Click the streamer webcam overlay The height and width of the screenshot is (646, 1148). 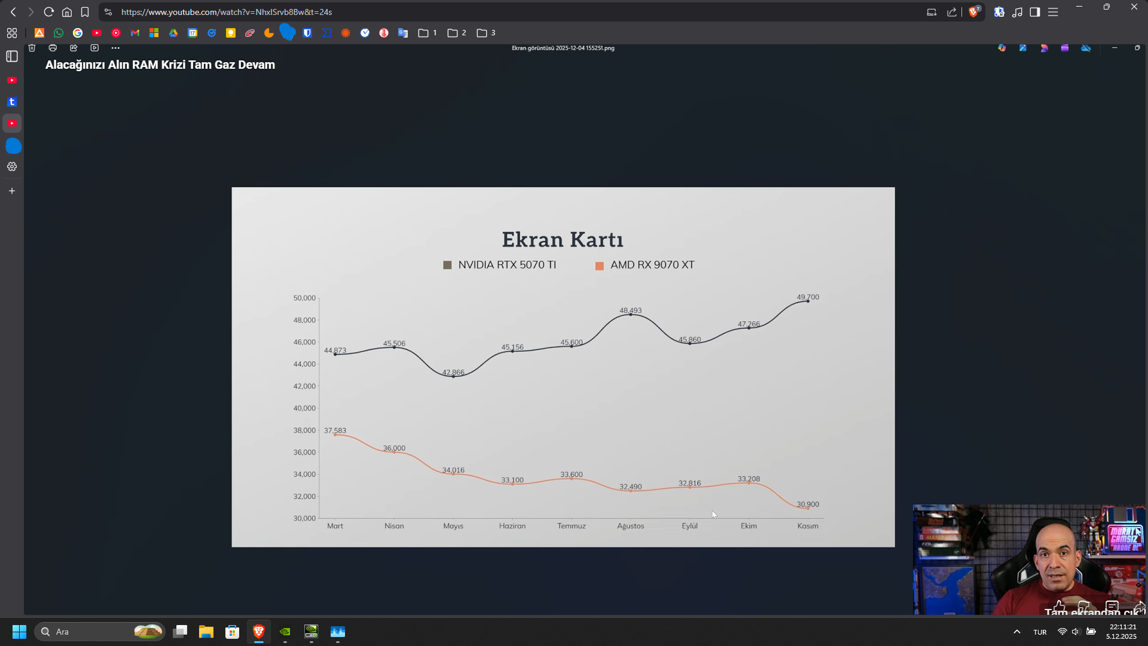pyautogui.click(x=1029, y=559)
